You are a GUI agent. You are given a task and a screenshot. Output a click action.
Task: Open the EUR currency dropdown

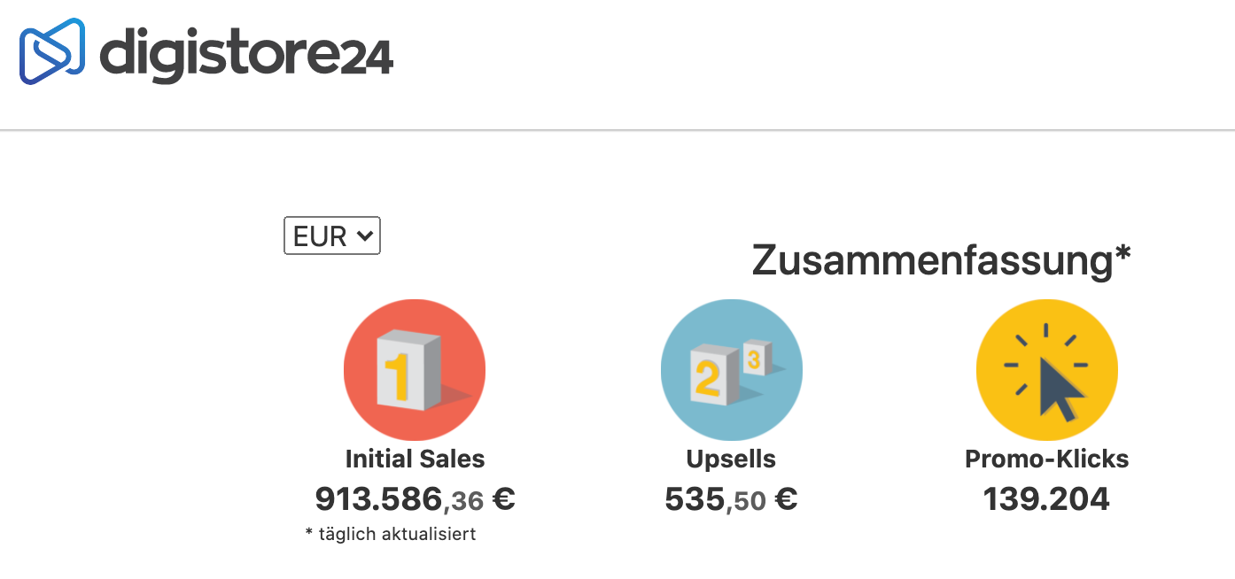331,235
